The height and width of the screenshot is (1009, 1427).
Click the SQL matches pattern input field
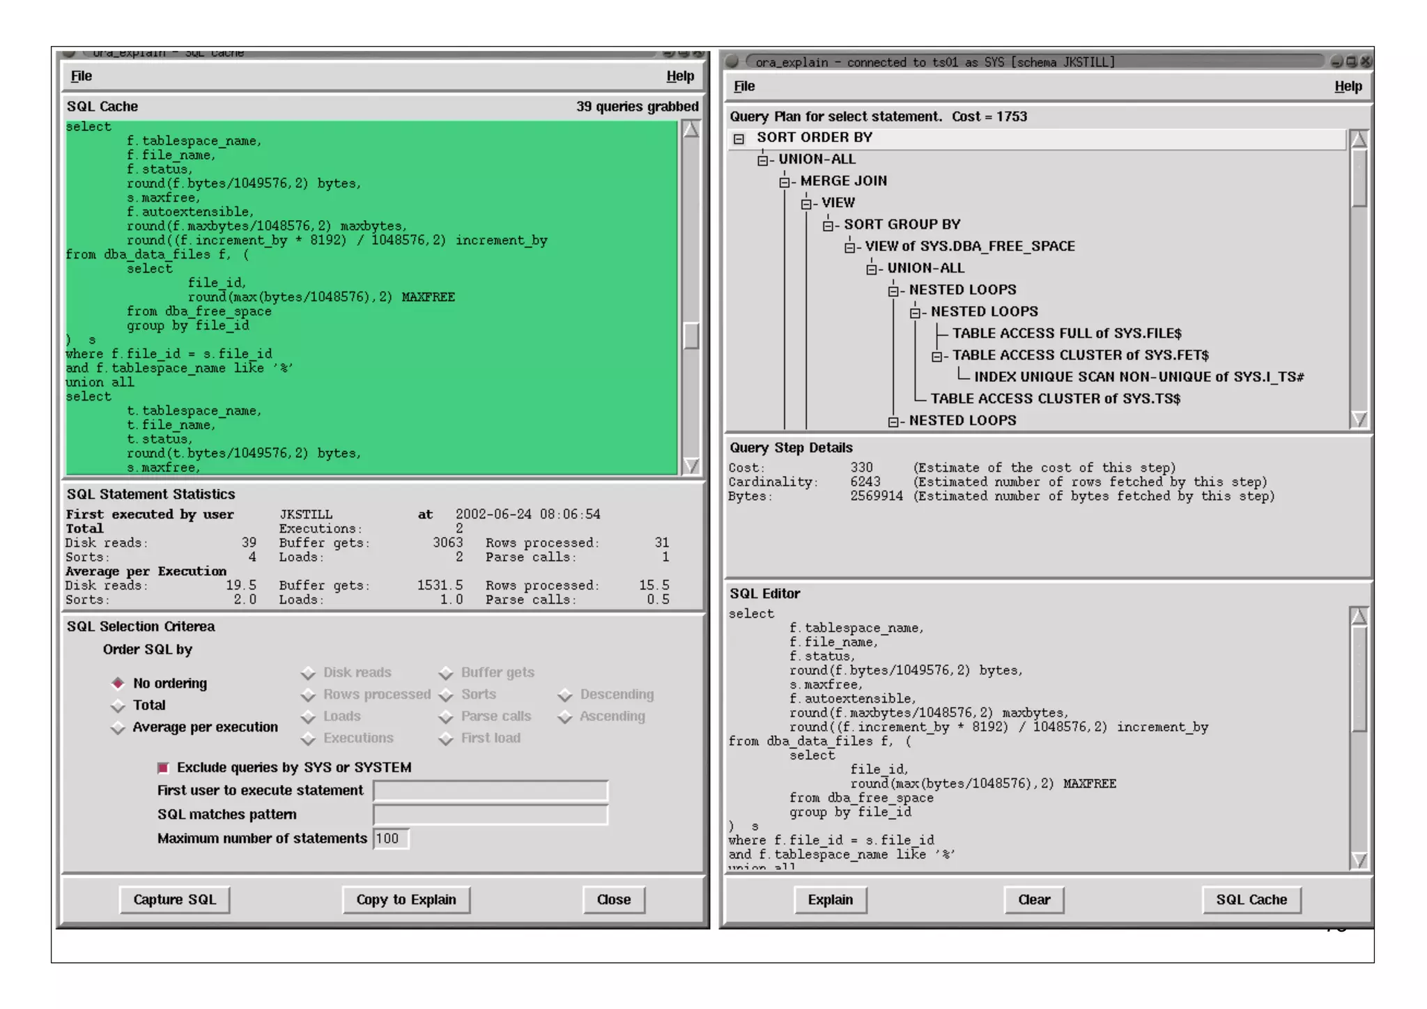(x=491, y=815)
